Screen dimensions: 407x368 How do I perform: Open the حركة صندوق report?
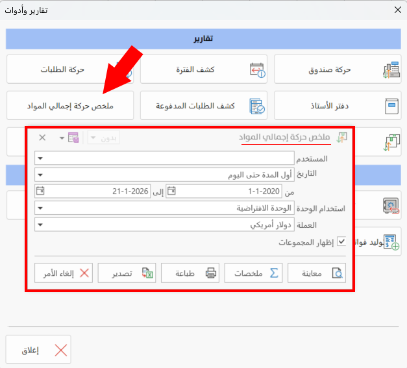point(338,69)
